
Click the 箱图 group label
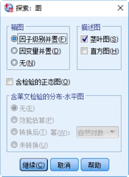[17, 28]
